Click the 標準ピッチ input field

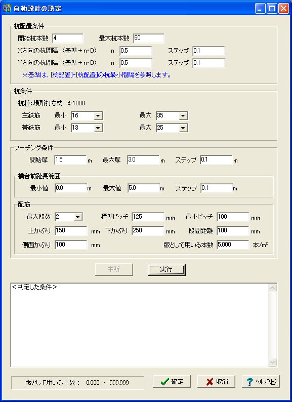click(148, 217)
